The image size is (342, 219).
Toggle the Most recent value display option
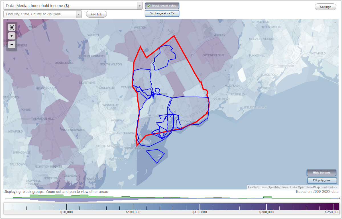162,6
